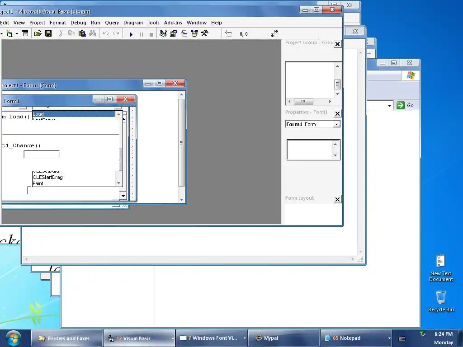Click the position crosshair icon in toolbar

(228, 34)
